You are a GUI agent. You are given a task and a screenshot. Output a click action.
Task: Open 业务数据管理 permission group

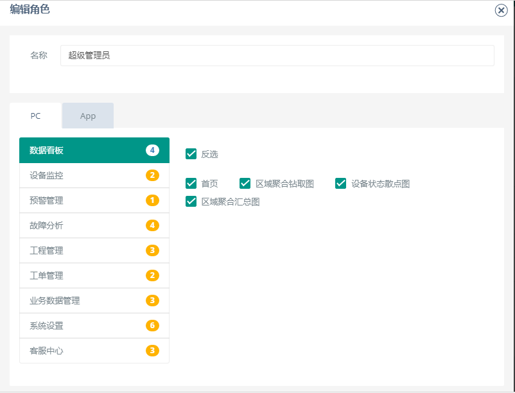tap(94, 301)
